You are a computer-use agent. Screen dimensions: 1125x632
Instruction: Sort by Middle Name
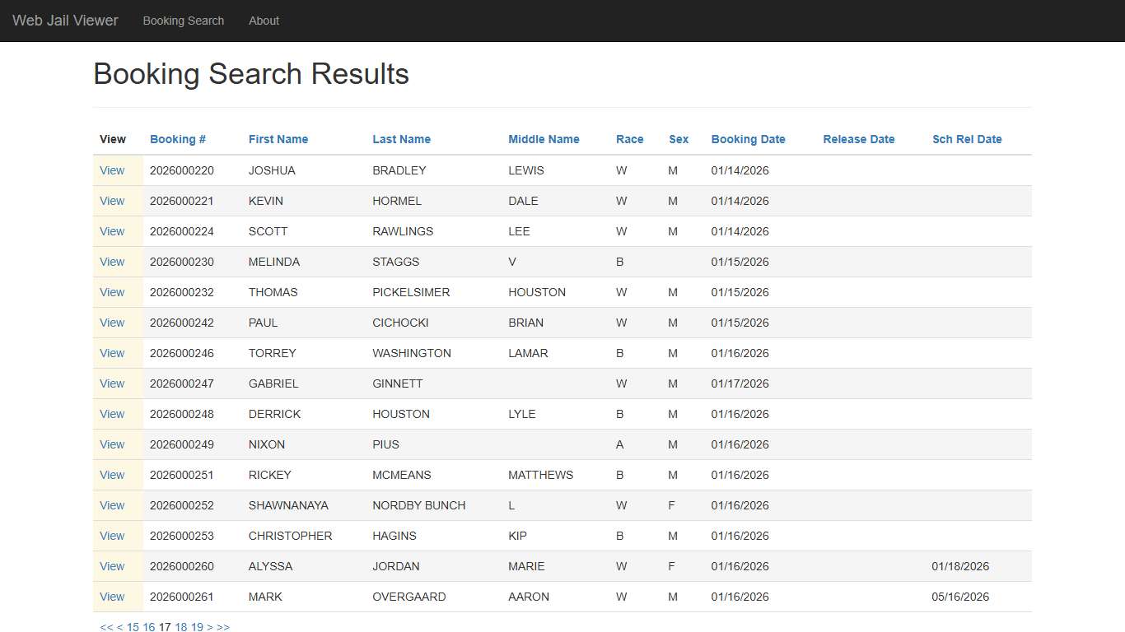pos(544,139)
